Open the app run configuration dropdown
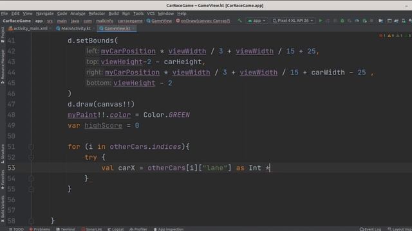 click(x=256, y=21)
